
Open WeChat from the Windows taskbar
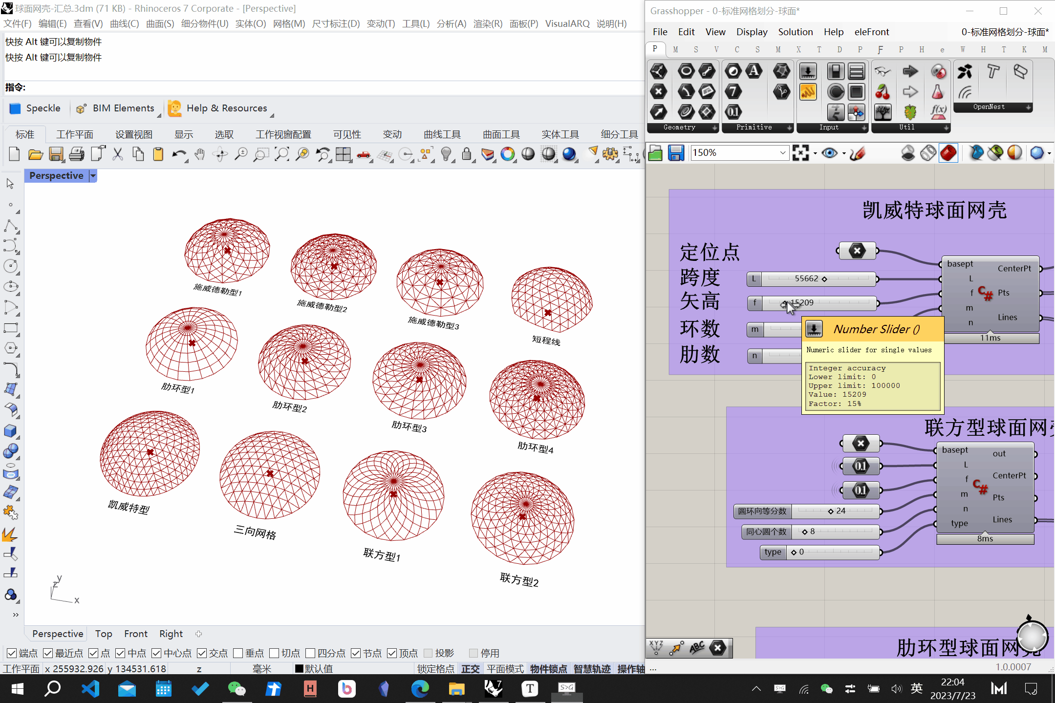coord(237,689)
